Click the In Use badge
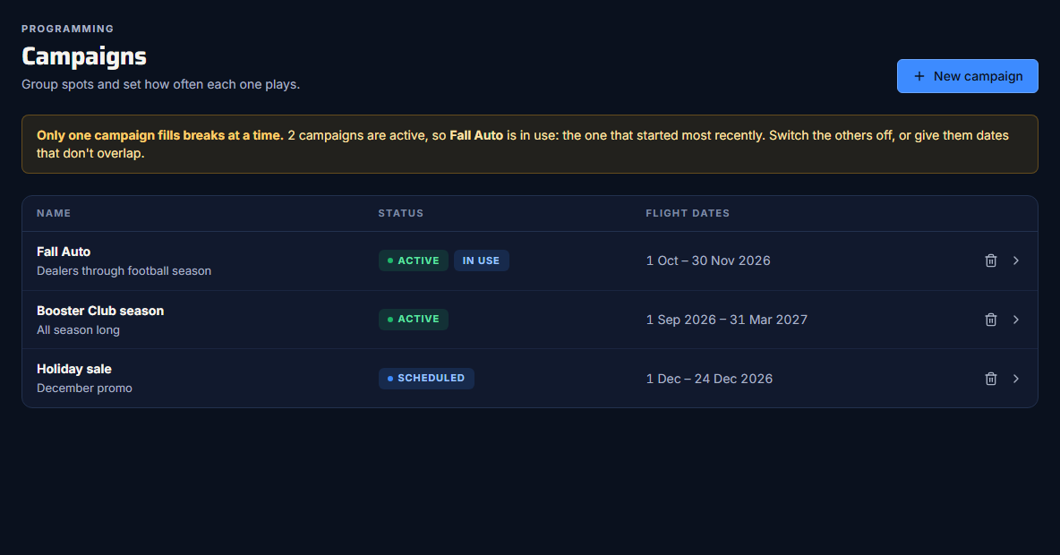This screenshot has width=1060, height=555. click(x=482, y=260)
